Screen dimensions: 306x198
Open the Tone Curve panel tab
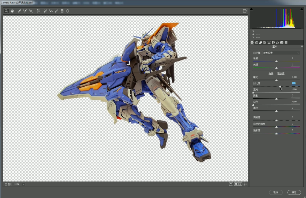[x=256, y=42]
